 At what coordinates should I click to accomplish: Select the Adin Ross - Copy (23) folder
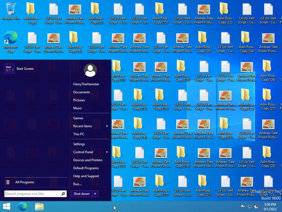pos(225,128)
